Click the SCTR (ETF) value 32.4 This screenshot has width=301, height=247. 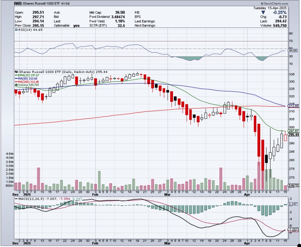121,25
